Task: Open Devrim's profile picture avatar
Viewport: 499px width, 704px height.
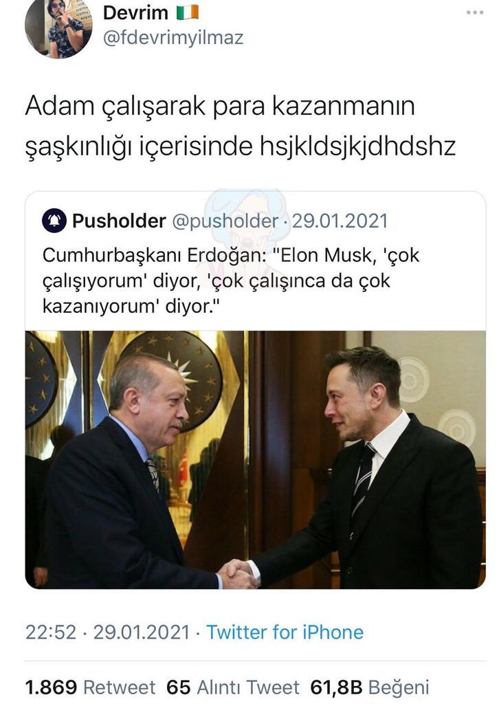Action: [59, 27]
